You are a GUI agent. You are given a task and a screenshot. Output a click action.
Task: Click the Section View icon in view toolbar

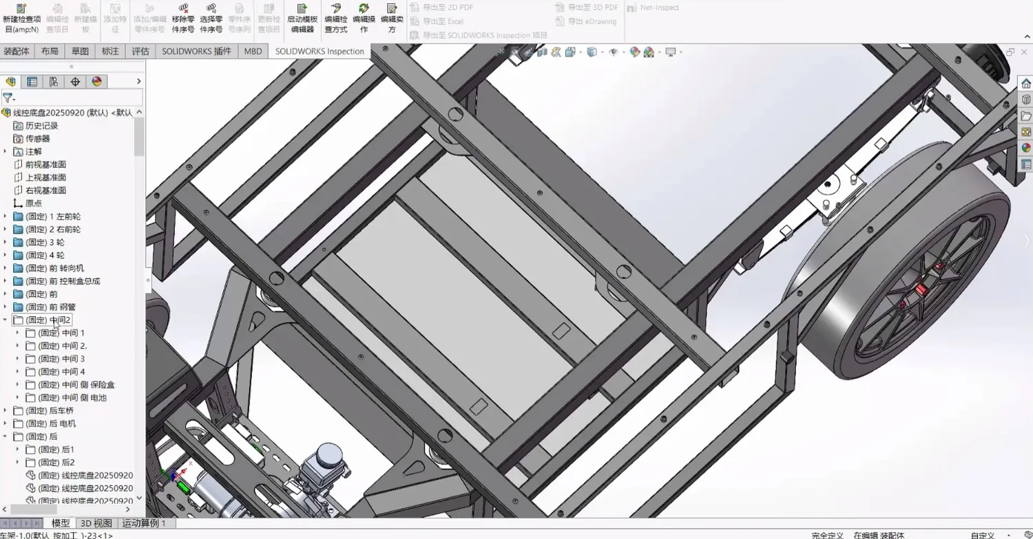click(543, 52)
